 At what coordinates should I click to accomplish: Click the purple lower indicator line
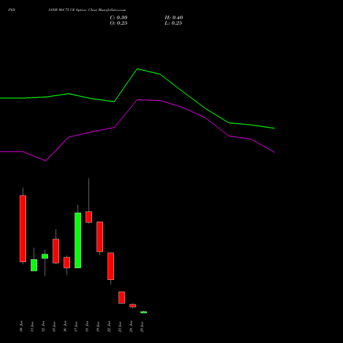pyautogui.click(x=137, y=100)
